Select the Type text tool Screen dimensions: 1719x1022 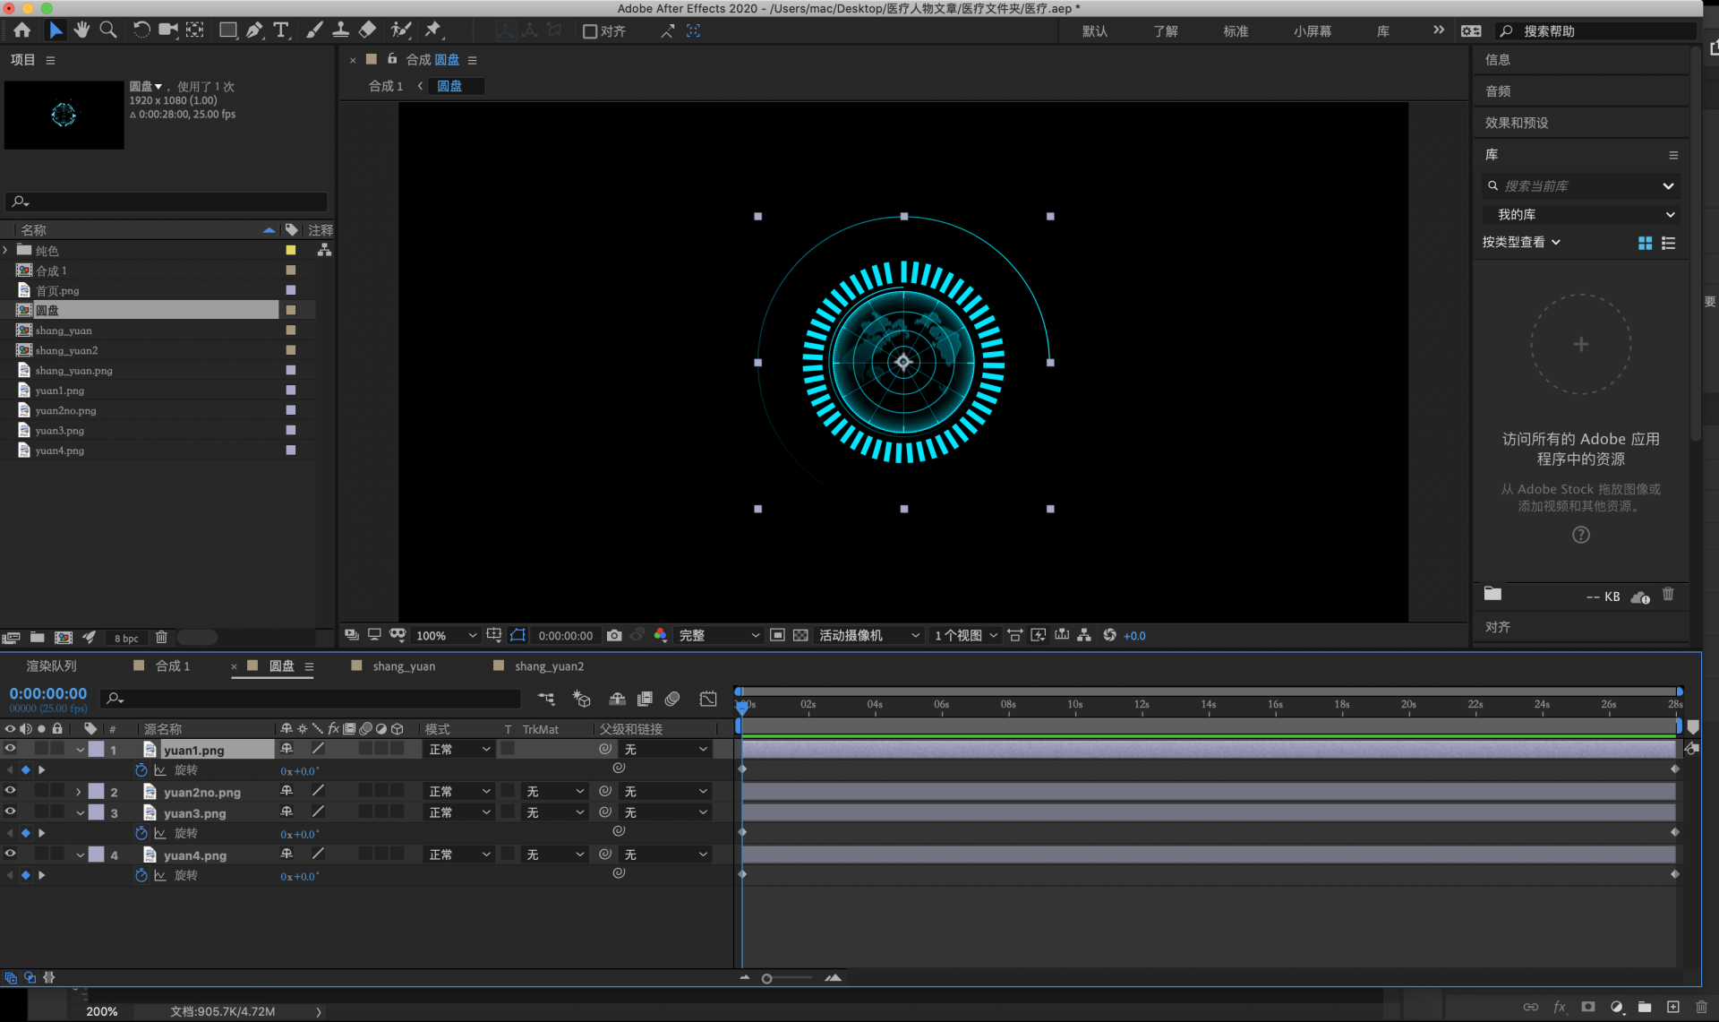coord(281,30)
